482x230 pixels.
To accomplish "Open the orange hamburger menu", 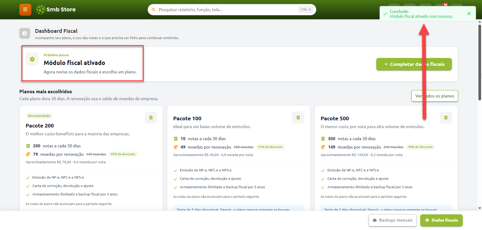I will click(x=25, y=10).
